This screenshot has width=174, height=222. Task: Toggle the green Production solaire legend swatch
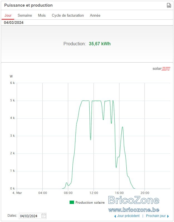click(72, 202)
